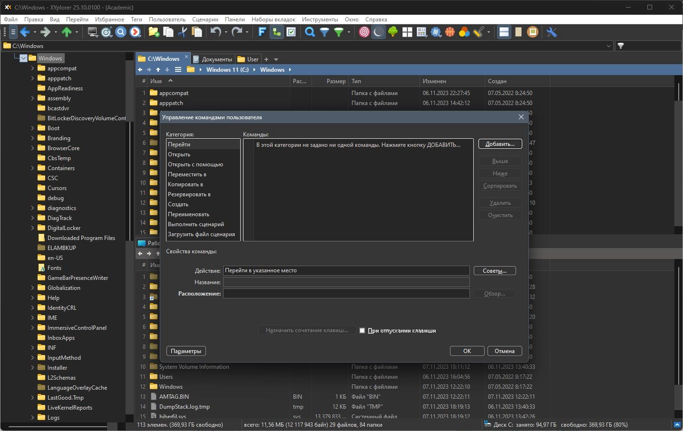Click the pink spiral icon in toolbar
This screenshot has width=683, height=431.
(364, 32)
